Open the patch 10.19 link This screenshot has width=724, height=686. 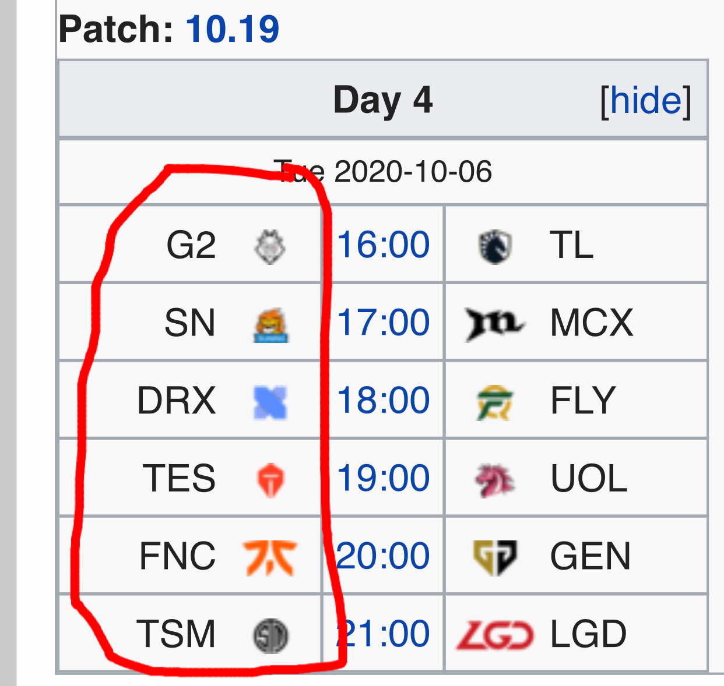[x=233, y=29]
